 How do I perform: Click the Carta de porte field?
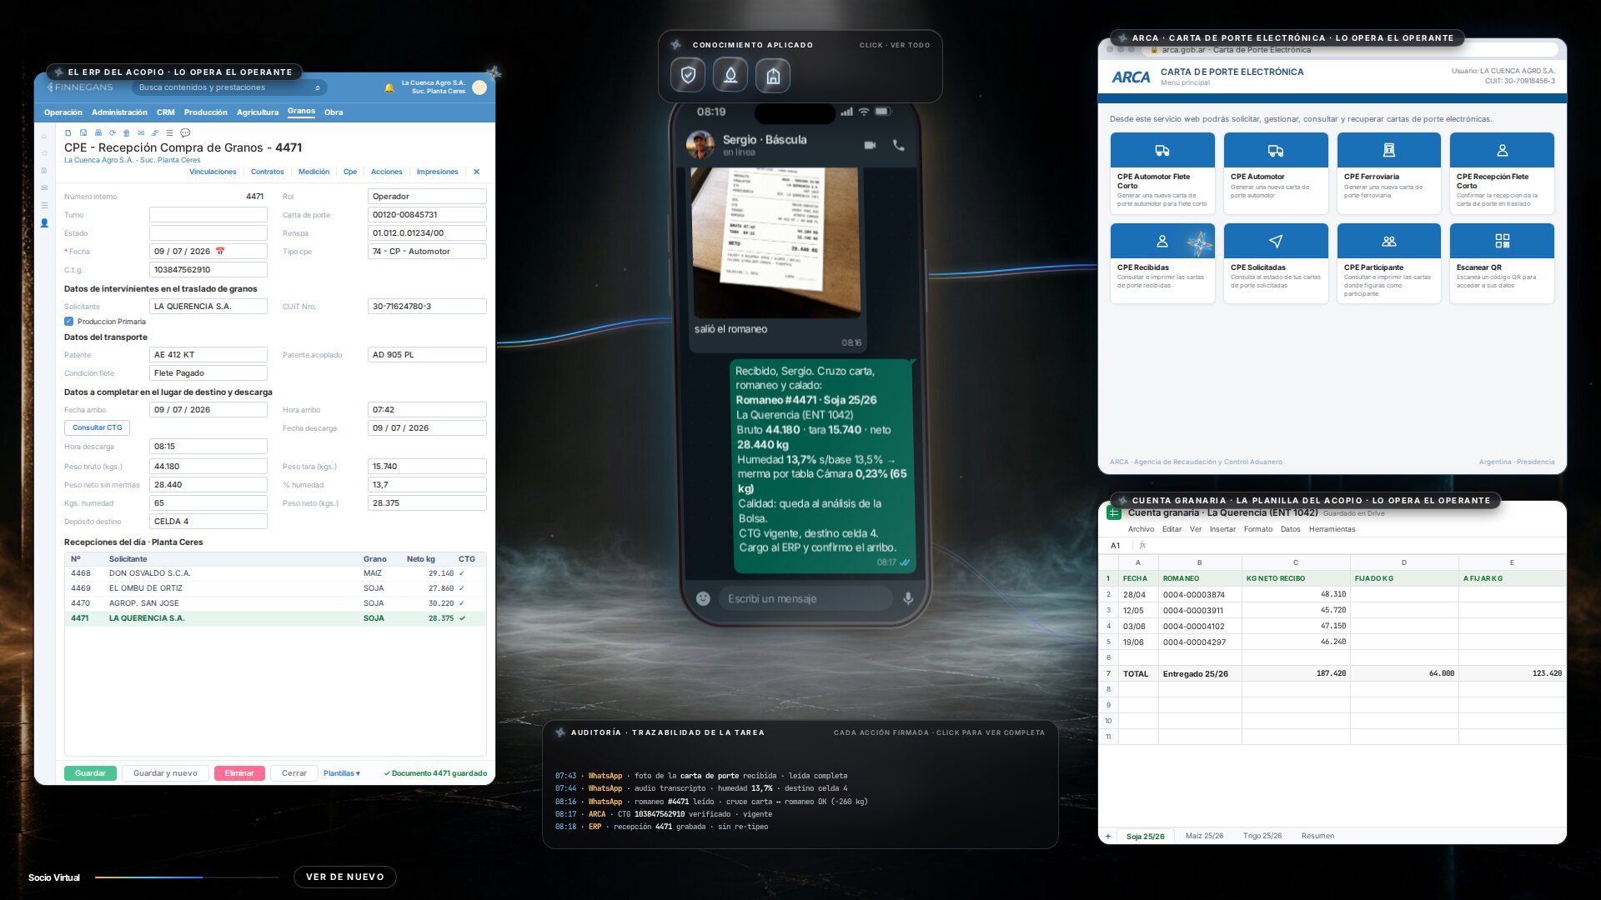click(x=427, y=215)
